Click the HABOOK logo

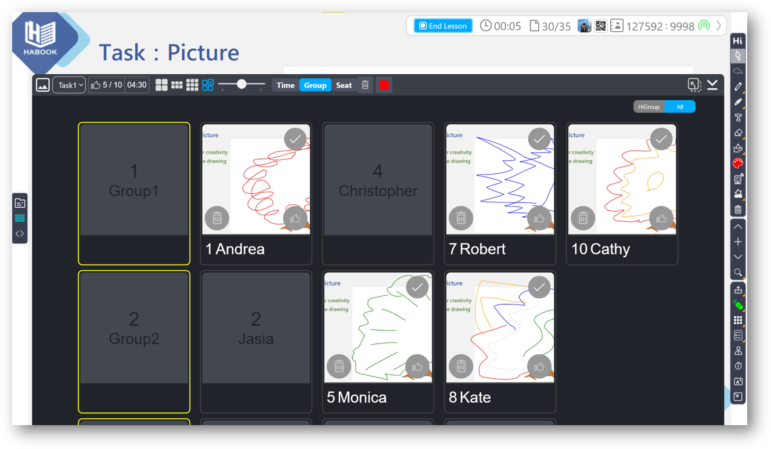41,39
